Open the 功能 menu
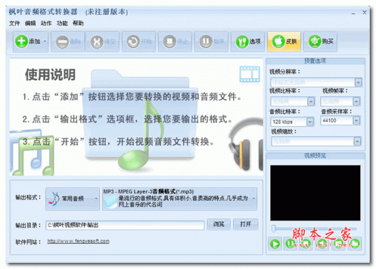376x269 pixels. [62, 23]
